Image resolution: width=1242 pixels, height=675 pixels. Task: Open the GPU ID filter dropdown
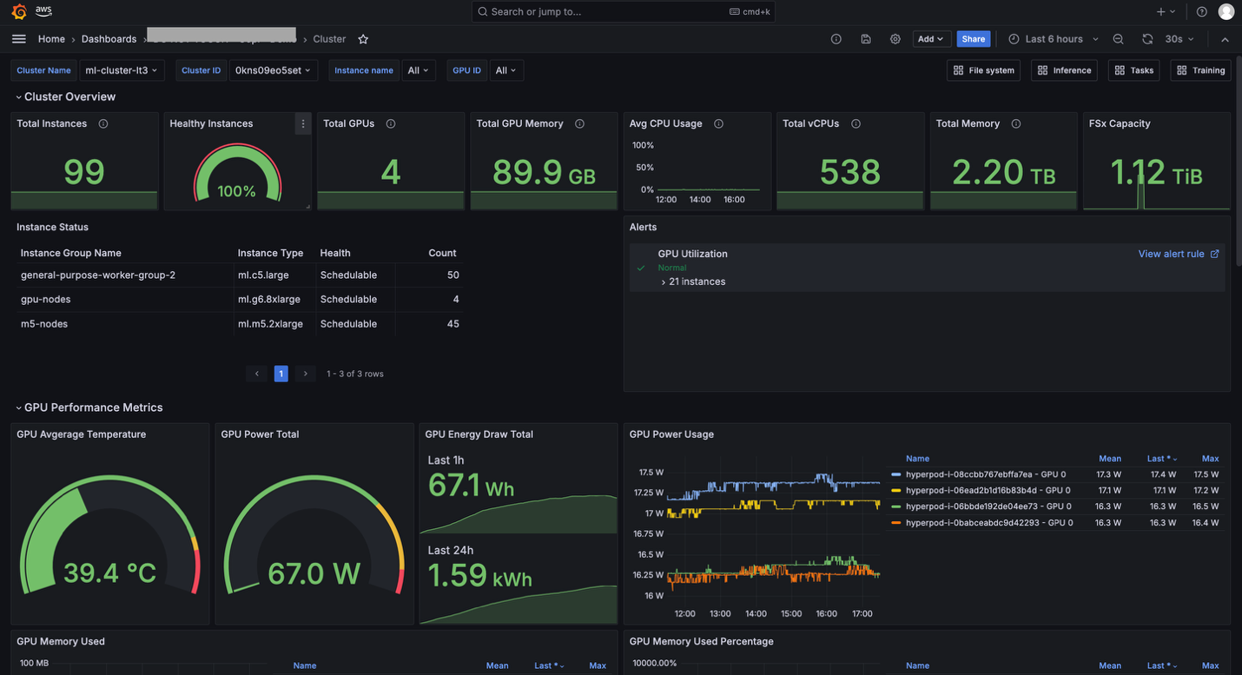(x=506, y=70)
